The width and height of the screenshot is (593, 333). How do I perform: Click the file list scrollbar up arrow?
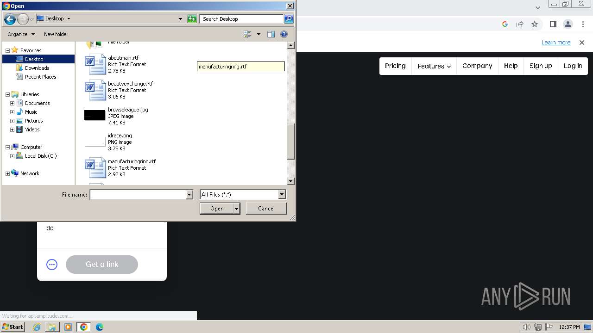pos(291,45)
